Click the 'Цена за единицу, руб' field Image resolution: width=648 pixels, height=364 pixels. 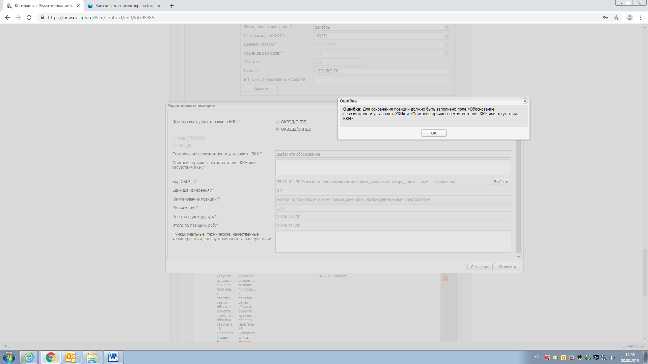pyautogui.click(x=393, y=217)
